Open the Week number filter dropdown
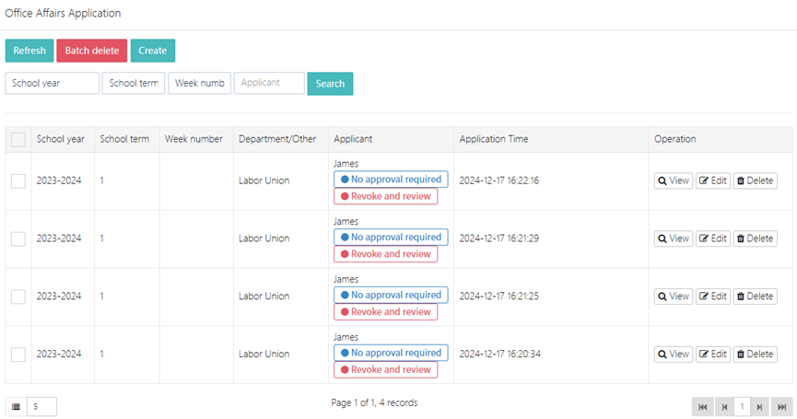This screenshot has height=419, width=797. pyautogui.click(x=199, y=83)
